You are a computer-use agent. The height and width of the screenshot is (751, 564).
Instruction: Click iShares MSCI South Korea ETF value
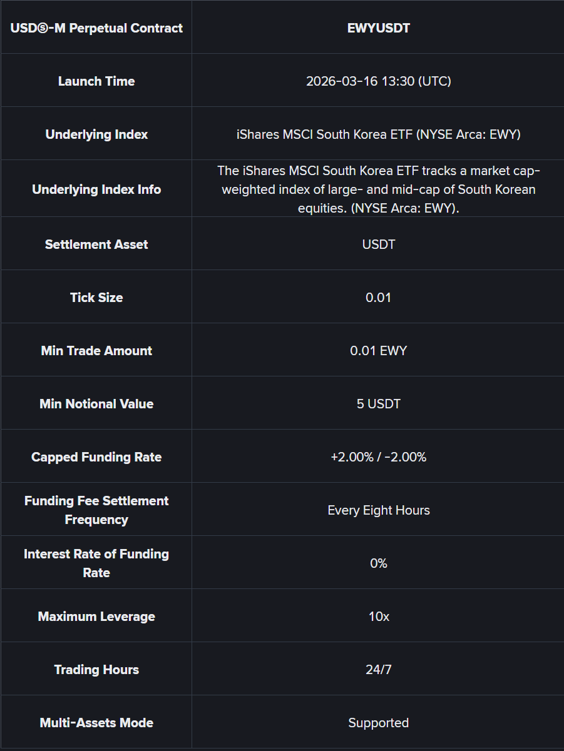[x=378, y=134]
